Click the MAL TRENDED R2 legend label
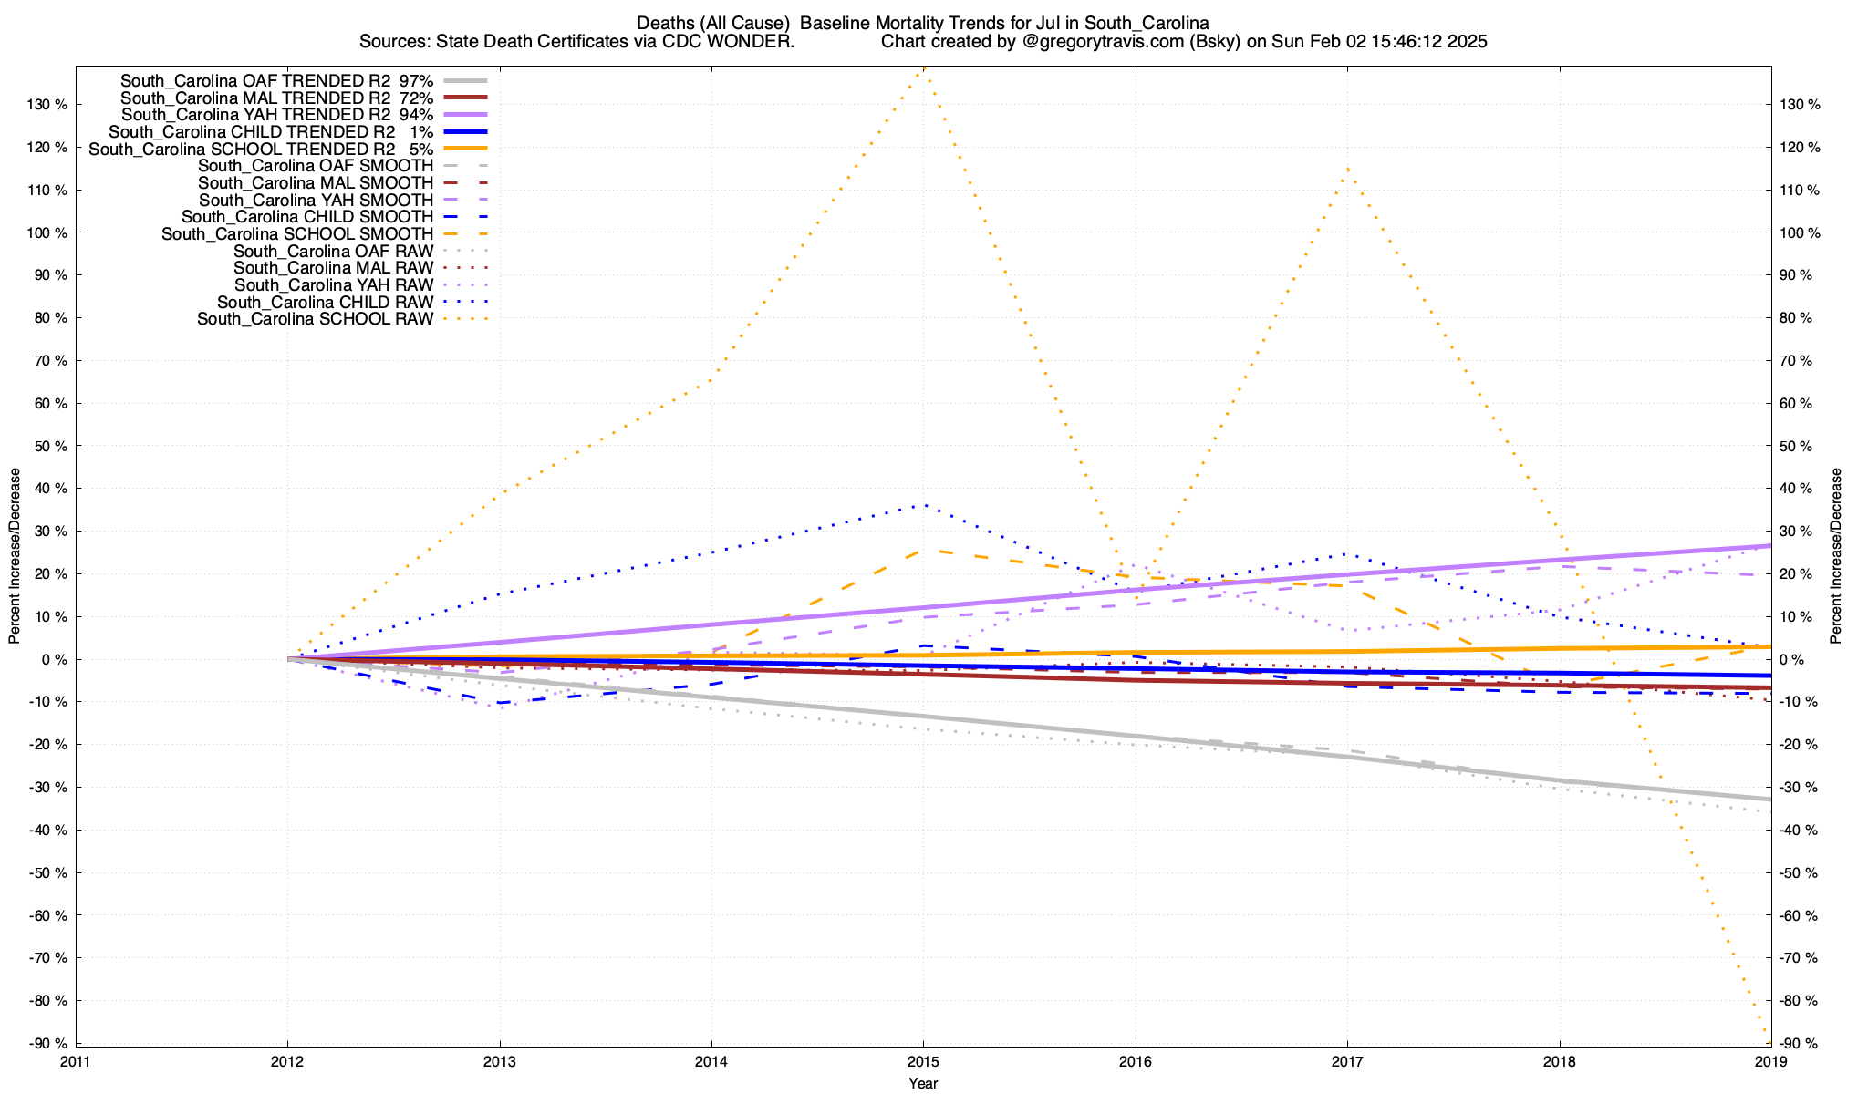The width and height of the screenshot is (1868, 1094). point(276,98)
